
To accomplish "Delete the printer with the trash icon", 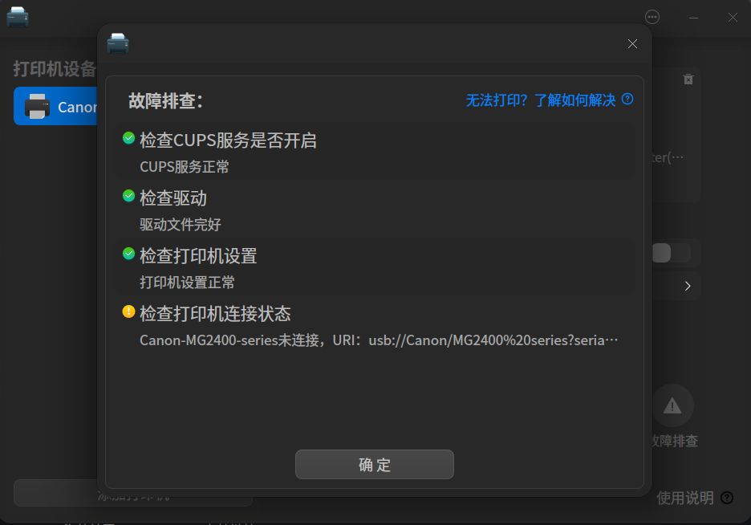I will pos(688,79).
